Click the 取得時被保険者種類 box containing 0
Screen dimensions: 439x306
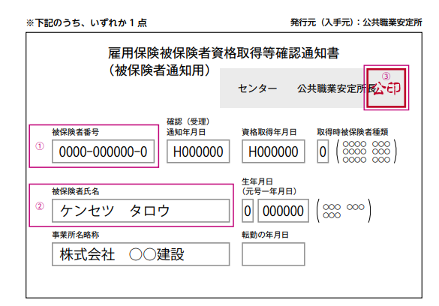click(x=323, y=151)
